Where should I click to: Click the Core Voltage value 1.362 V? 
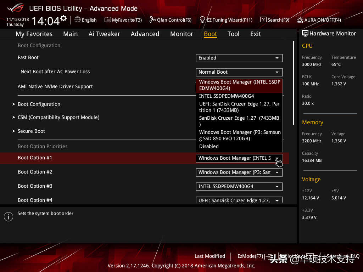point(339,84)
